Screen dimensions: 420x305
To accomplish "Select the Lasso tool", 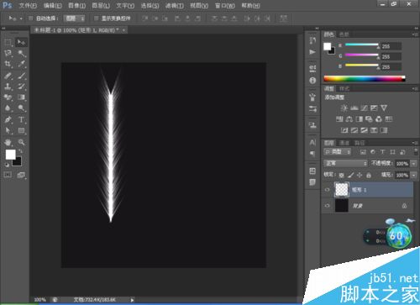I will 8,53.
